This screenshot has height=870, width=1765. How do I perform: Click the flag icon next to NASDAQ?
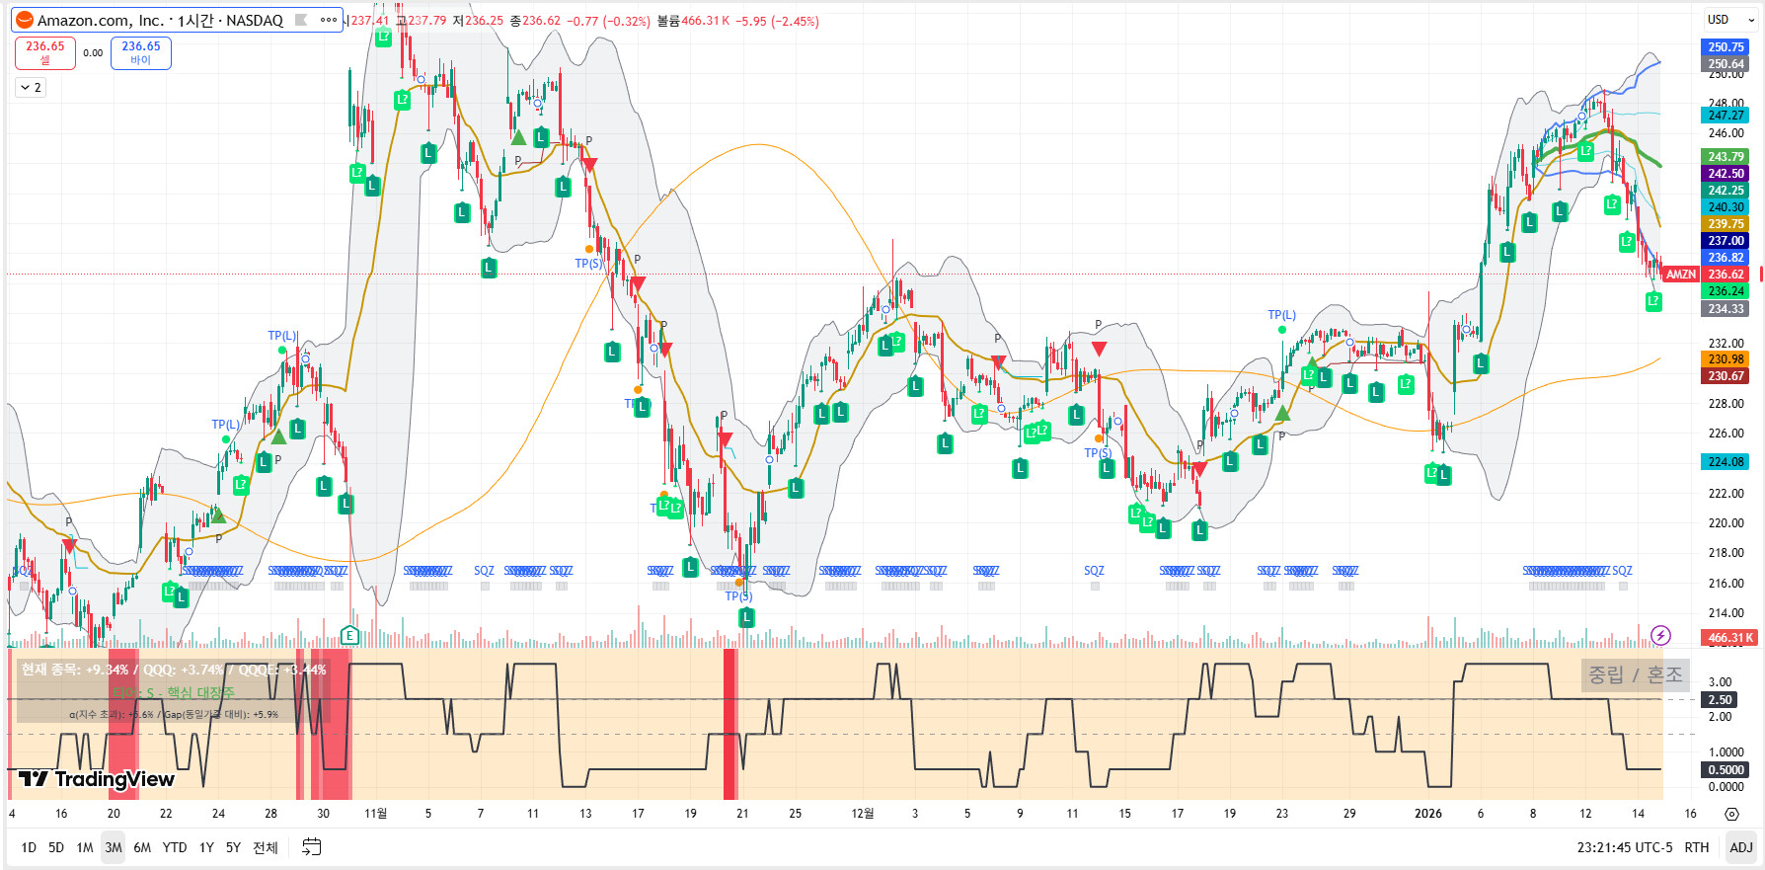tap(301, 20)
